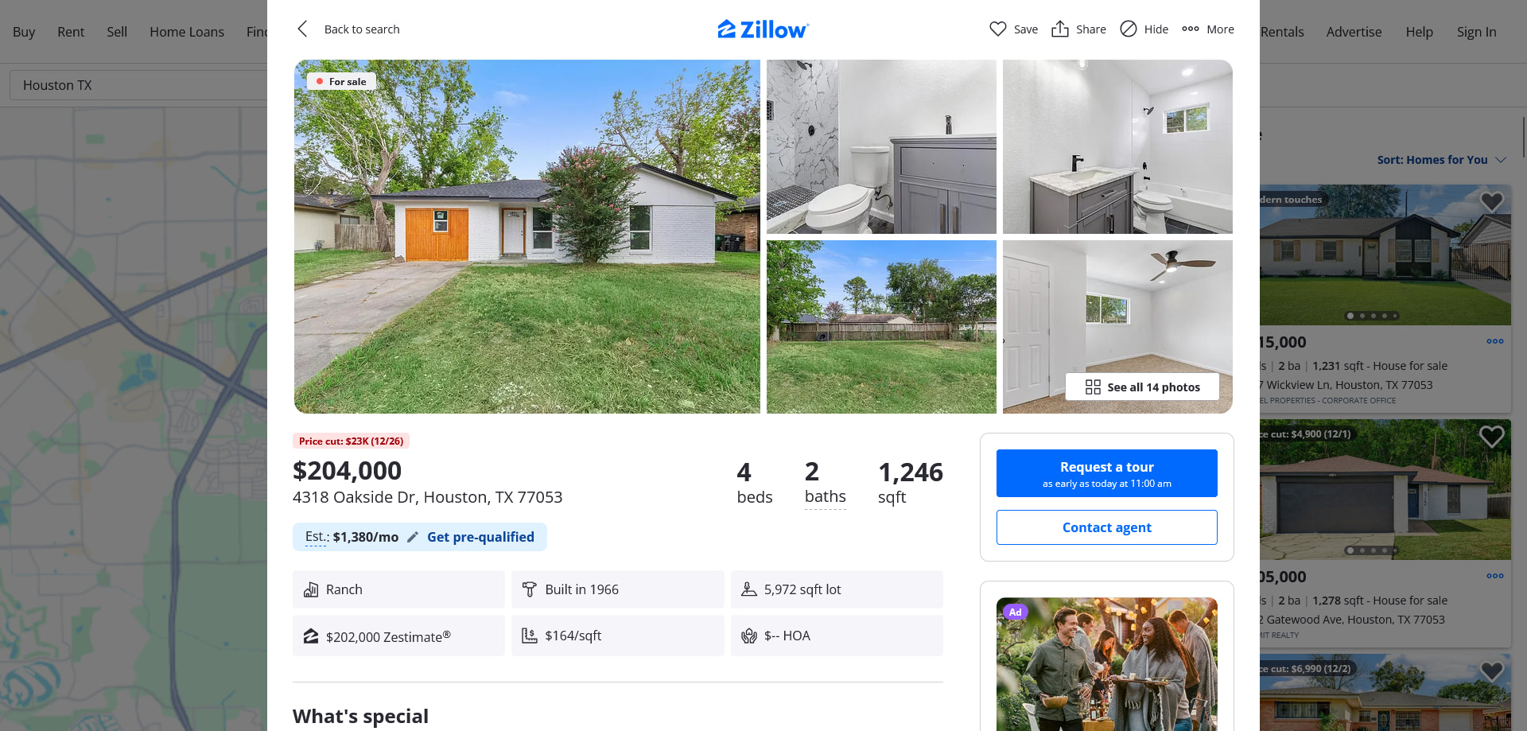Click the Share upload icon
This screenshot has width=1527, height=731.
coord(1059,29)
